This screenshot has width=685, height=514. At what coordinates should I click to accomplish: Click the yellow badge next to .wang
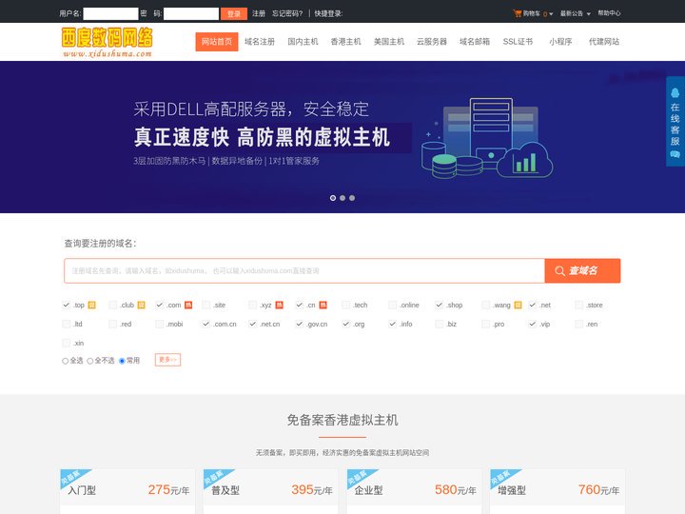pos(518,306)
